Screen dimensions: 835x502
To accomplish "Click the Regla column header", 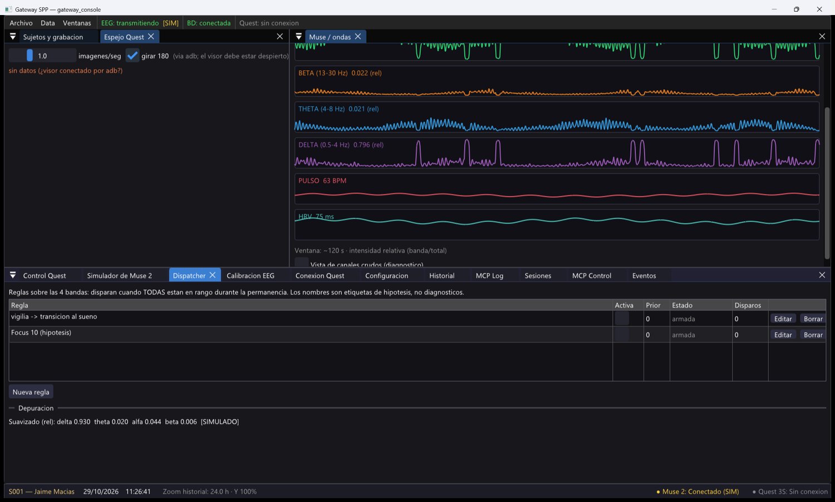I will (311, 305).
